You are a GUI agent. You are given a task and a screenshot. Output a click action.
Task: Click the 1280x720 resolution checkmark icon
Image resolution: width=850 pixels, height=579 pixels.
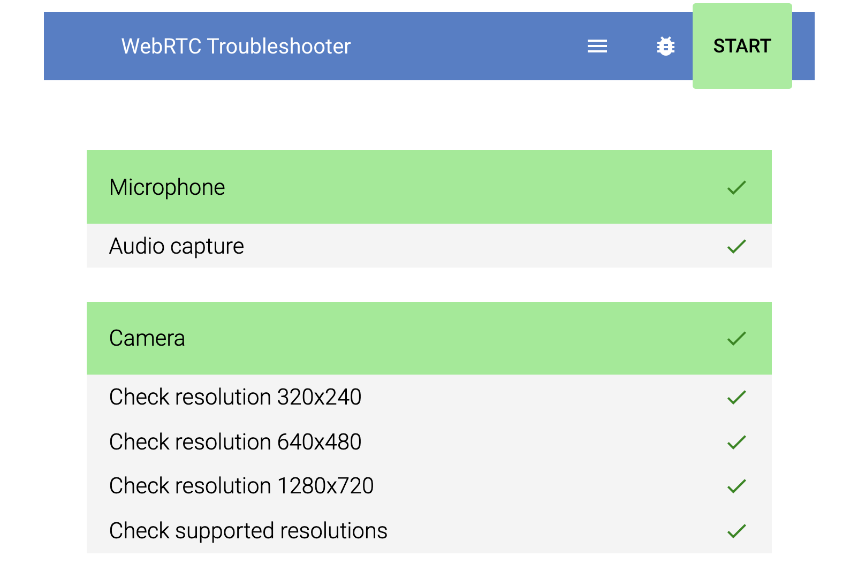pos(737,486)
